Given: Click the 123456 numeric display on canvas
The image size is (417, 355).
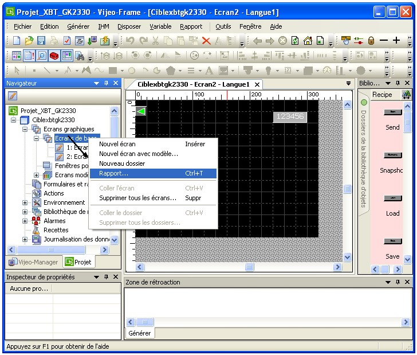Looking at the screenshot, I should (x=290, y=116).
